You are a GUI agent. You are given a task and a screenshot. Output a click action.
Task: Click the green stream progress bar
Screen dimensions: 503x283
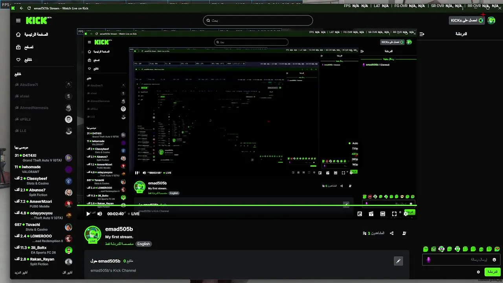pos(246,205)
